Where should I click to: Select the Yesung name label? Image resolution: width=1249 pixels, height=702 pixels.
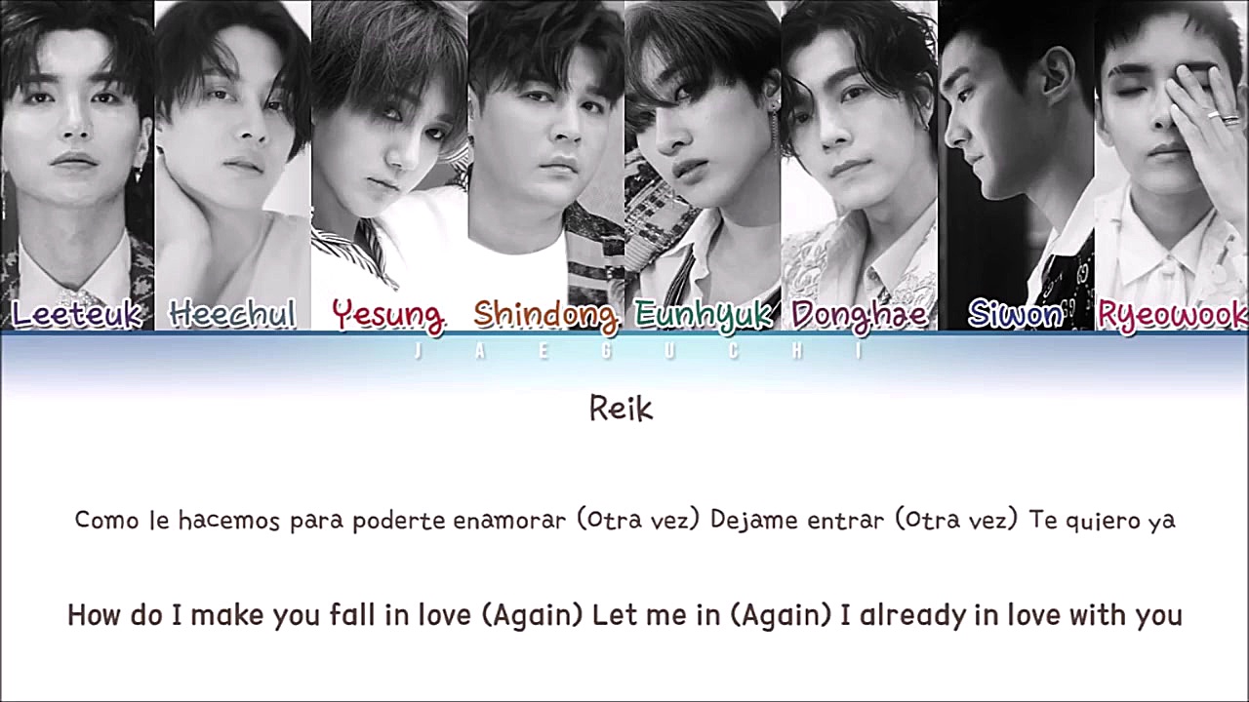pyautogui.click(x=387, y=315)
